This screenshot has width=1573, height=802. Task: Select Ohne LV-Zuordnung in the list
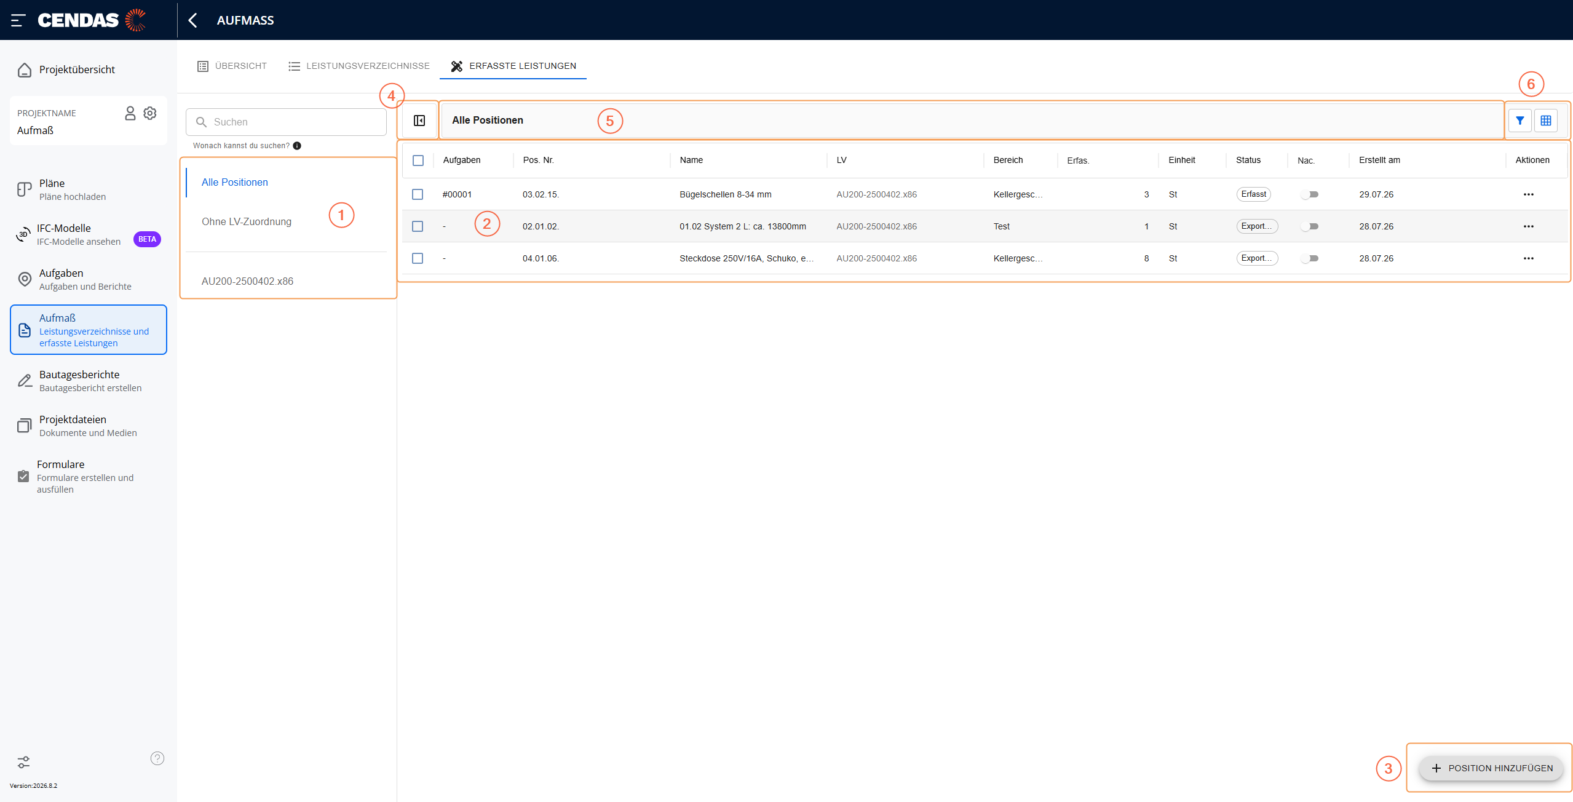(x=287, y=221)
